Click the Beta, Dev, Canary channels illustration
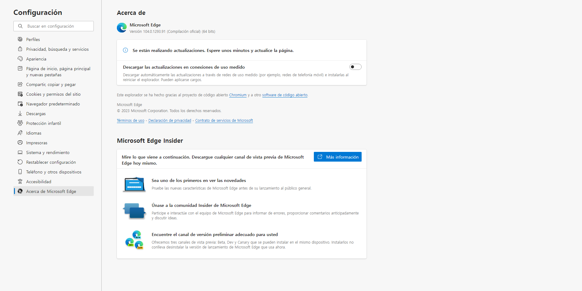 pos(134,240)
